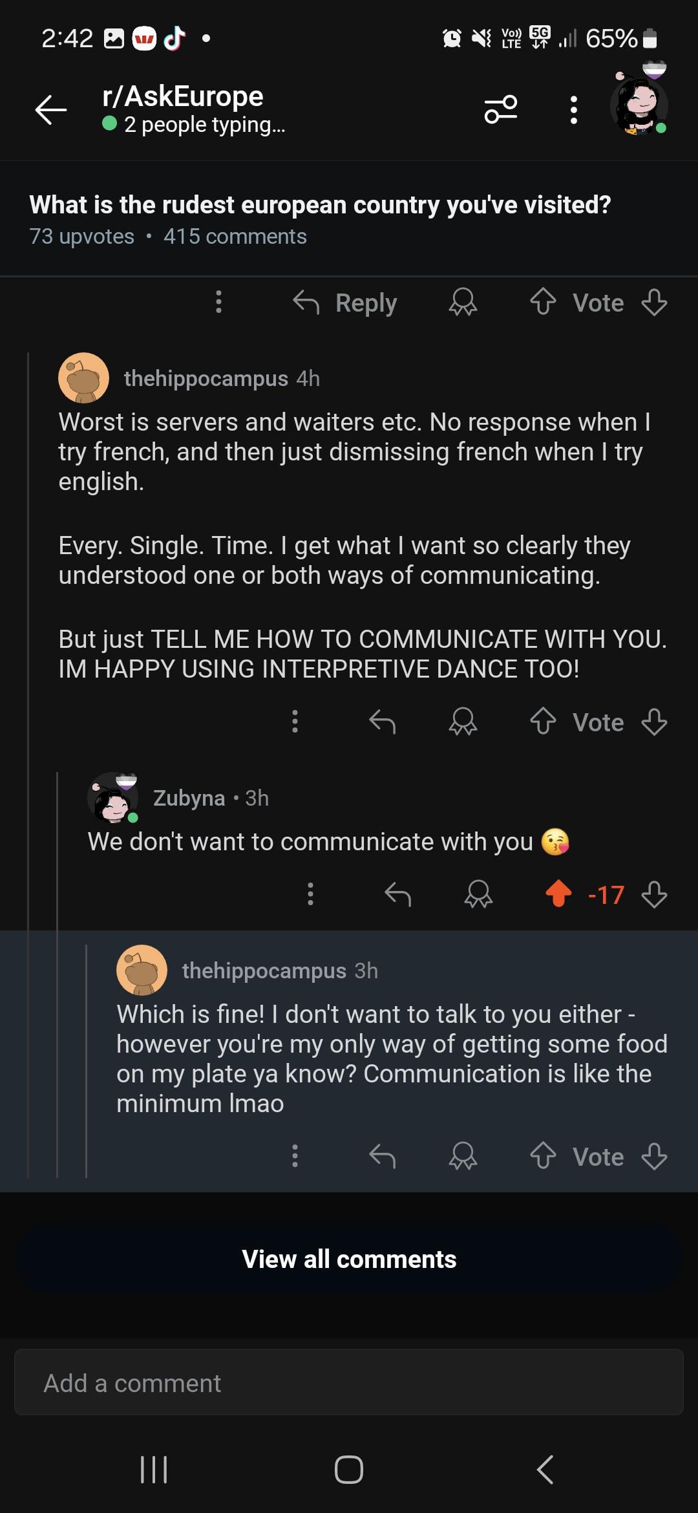Viewport: 698px width, 1513px height.
Task: Give award to the top comment
Action: click(463, 303)
